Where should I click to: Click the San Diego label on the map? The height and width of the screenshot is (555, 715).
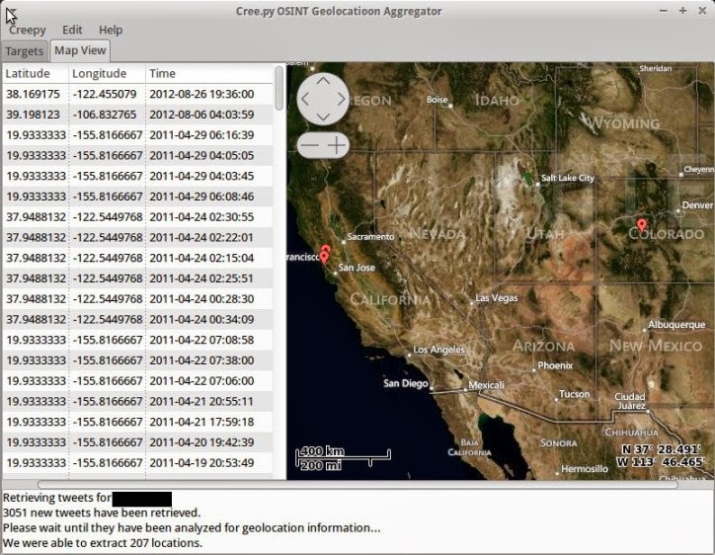(405, 383)
